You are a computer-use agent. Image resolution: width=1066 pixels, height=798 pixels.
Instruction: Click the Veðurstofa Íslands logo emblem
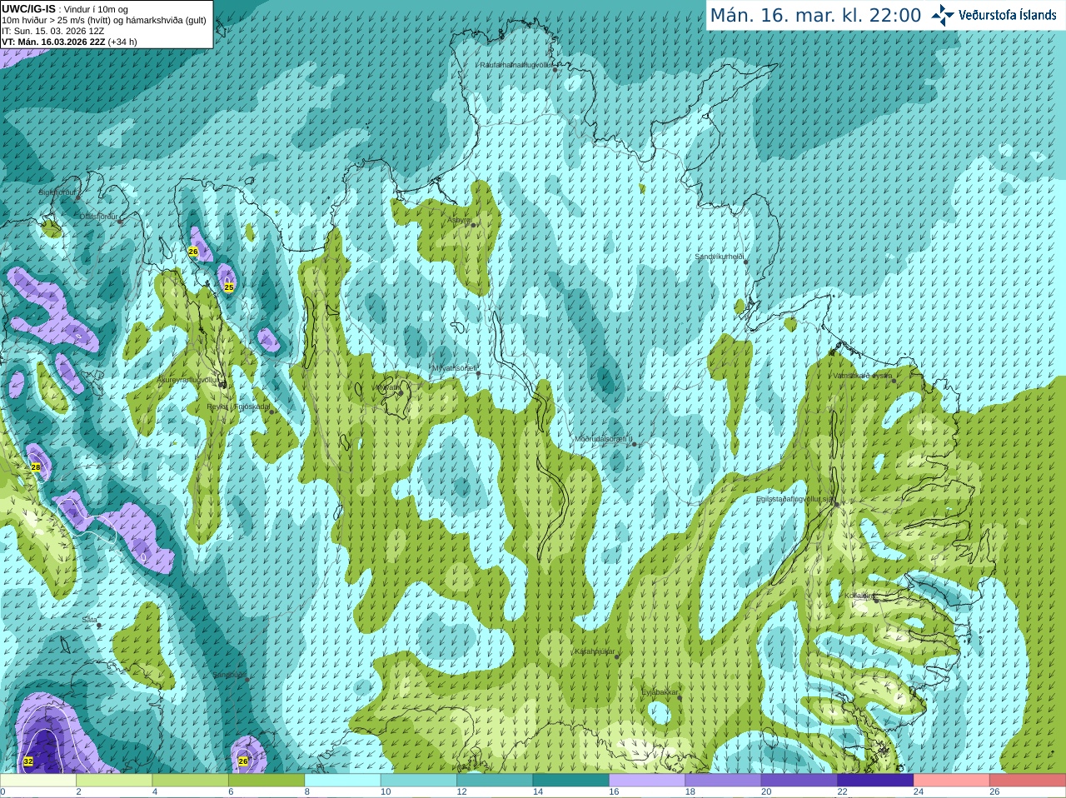943,15
